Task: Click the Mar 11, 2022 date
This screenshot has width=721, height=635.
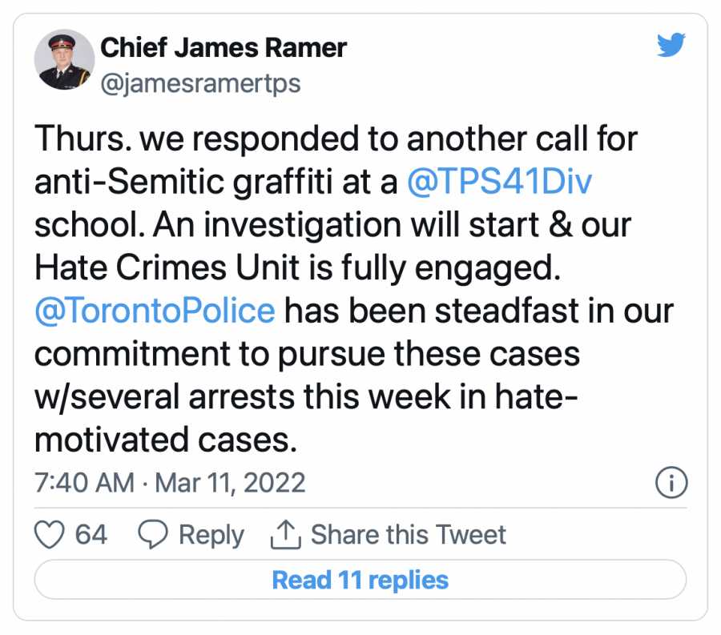Action: point(230,483)
